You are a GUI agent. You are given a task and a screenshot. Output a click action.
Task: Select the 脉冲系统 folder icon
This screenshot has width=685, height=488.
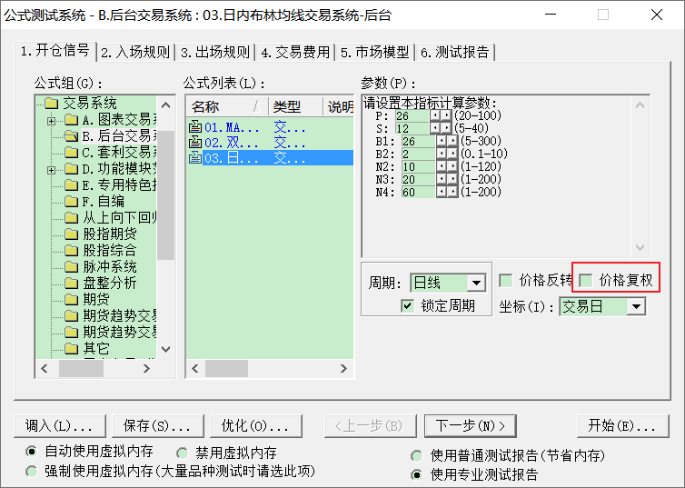coord(71,267)
